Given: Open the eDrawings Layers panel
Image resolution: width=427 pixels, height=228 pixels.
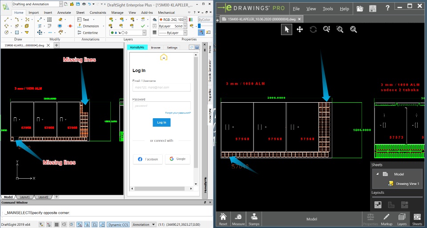Looking at the screenshot, I should coord(402,219).
